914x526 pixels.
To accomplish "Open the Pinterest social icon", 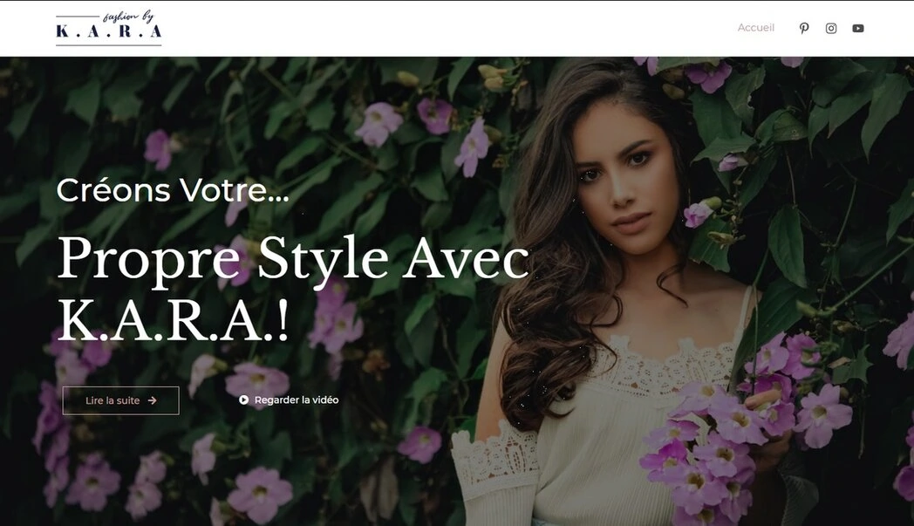I will point(804,28).
